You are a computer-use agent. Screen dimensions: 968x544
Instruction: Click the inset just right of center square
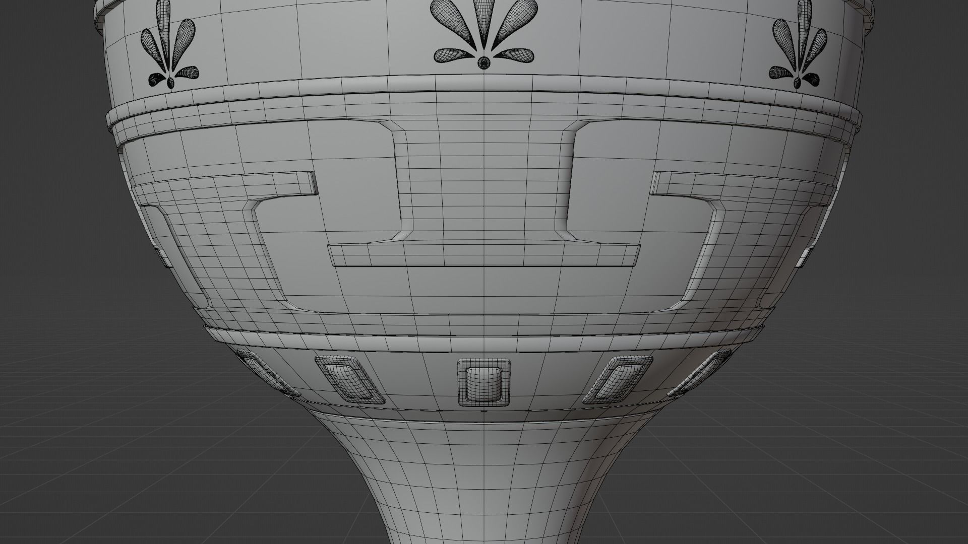click(x=618, y=379)
